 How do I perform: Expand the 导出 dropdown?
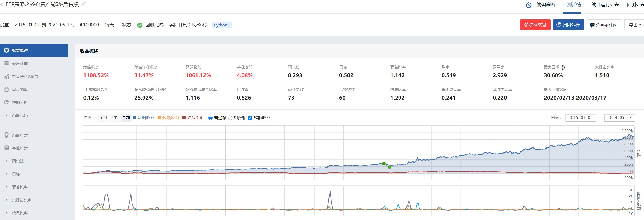tap(635, 25)
